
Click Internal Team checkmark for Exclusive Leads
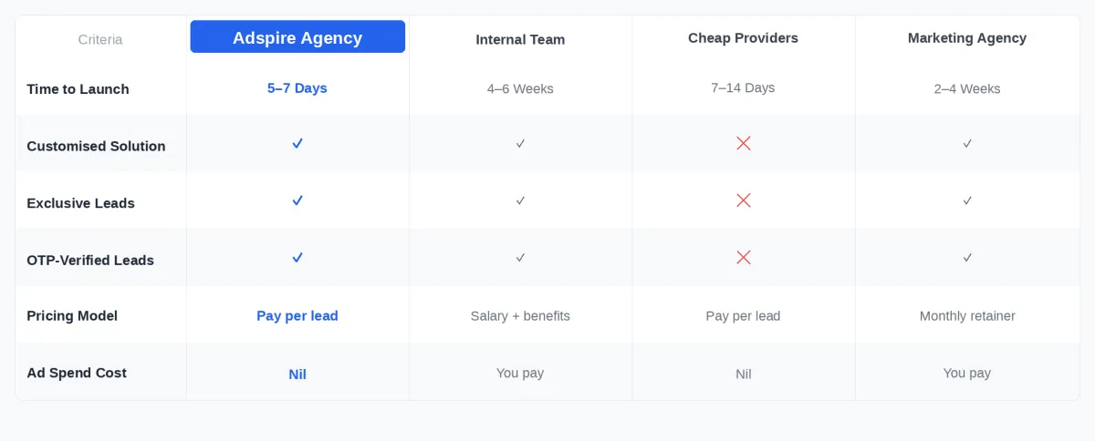click(520, 200)
